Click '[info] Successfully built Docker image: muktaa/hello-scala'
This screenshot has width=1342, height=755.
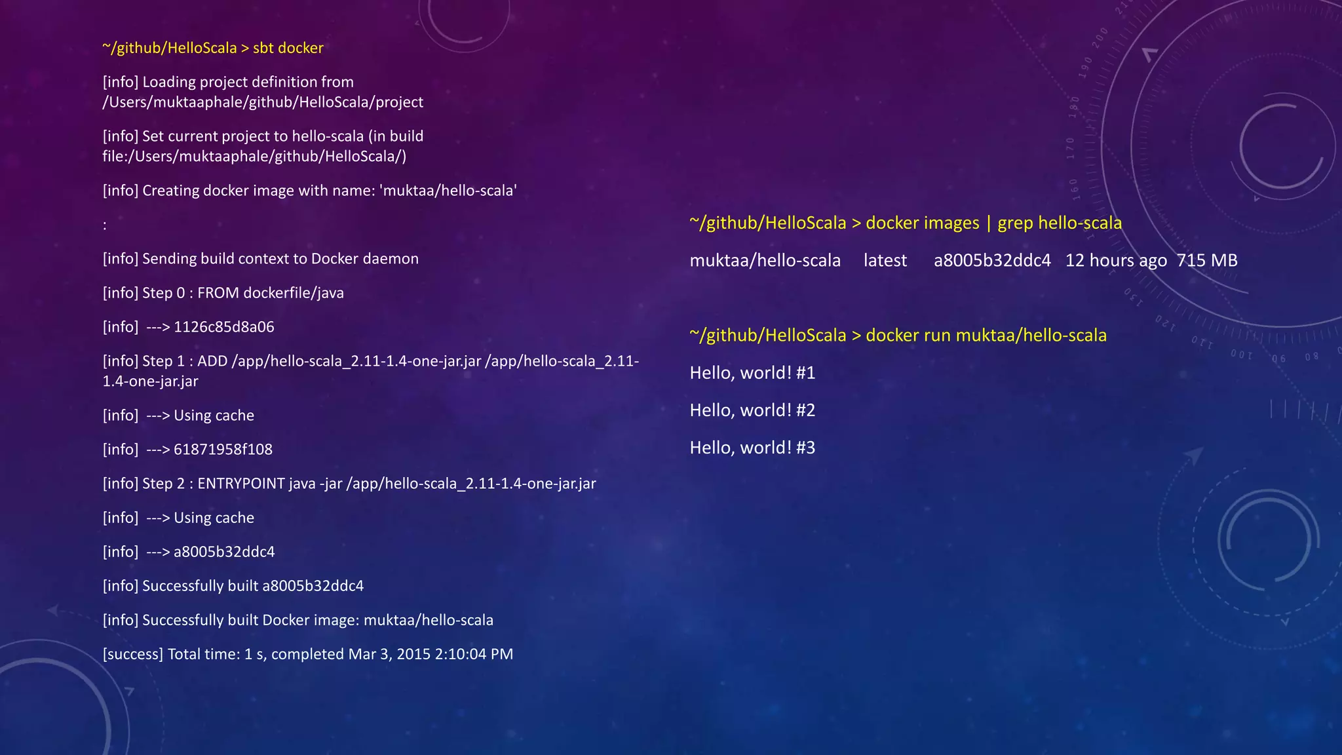298,620
